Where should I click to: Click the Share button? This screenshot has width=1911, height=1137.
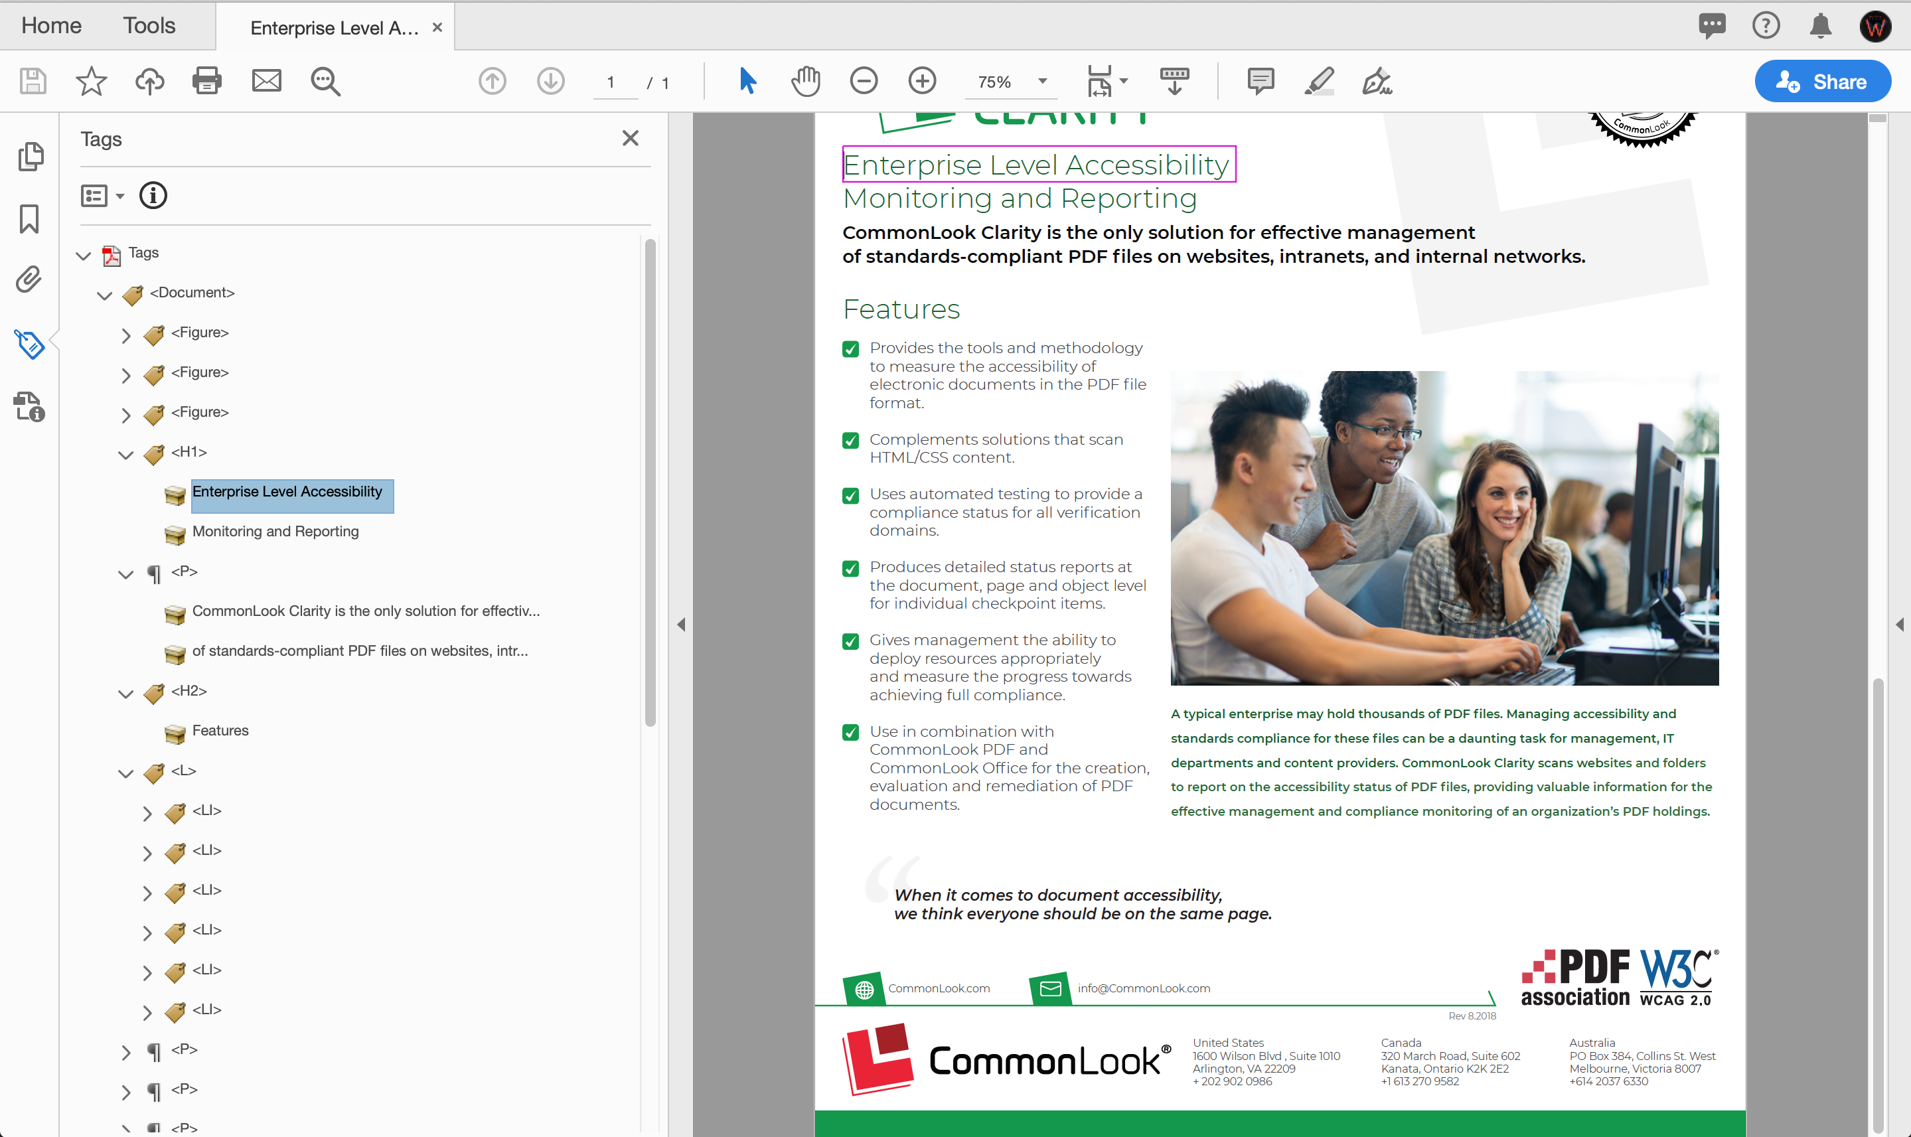pyautogui.click(x=1823, y=81)
